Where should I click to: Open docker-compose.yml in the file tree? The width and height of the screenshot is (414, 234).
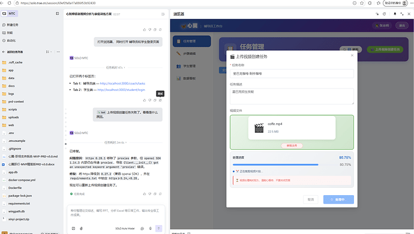(22, 180)
